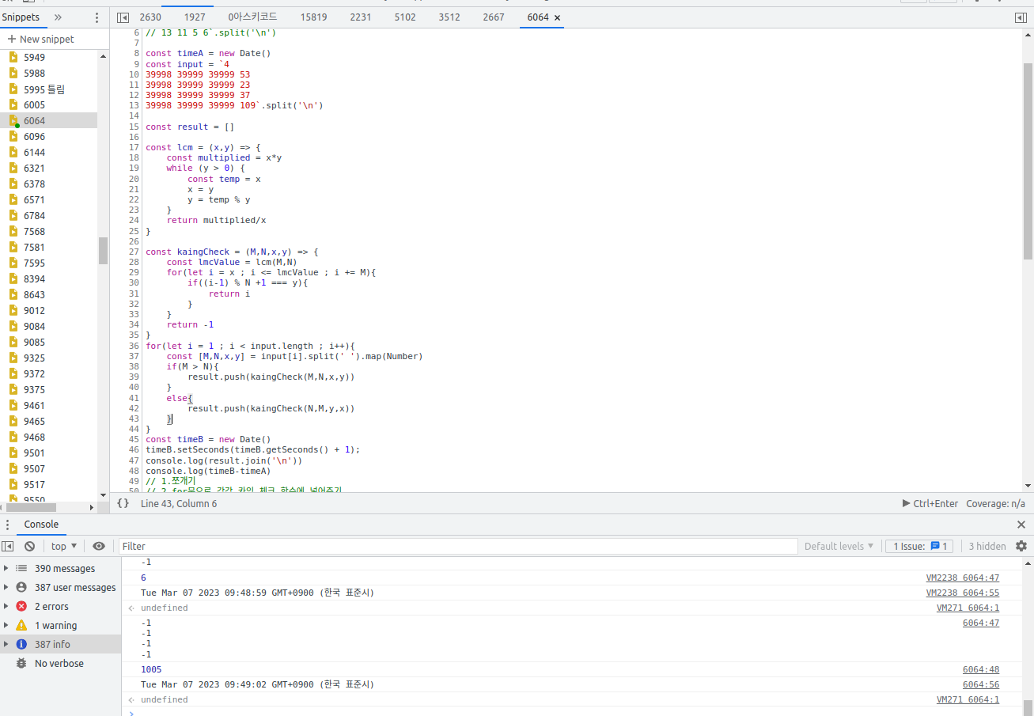Viewport: 1034px width, 716px height.
Task: Toggle the debugger sidebar icon at right
Action: [x=1021, y=17]
